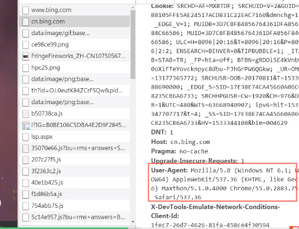
Task: Click the User-Agent header name
Action: tap(169, 170)
